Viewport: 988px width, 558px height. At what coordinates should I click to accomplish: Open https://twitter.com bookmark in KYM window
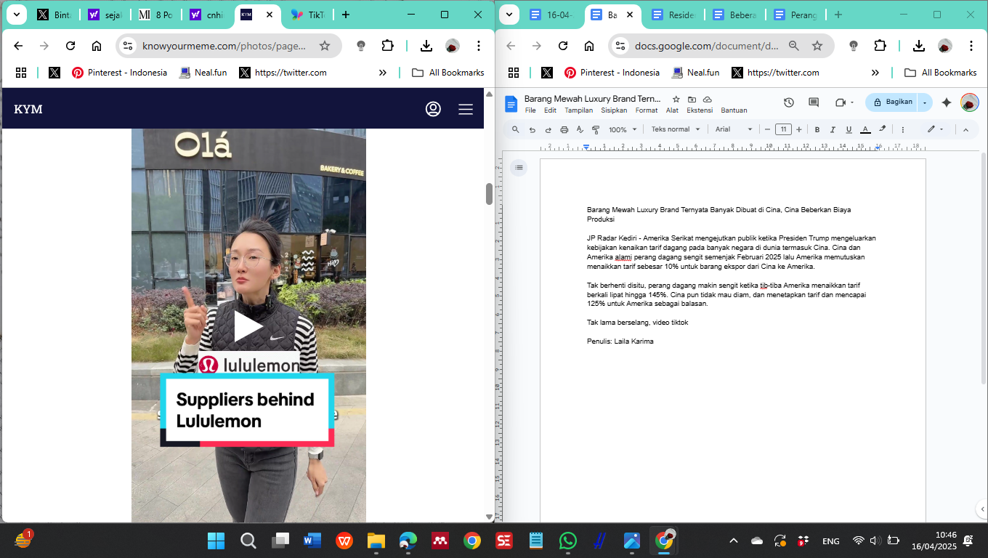(283, 73)
